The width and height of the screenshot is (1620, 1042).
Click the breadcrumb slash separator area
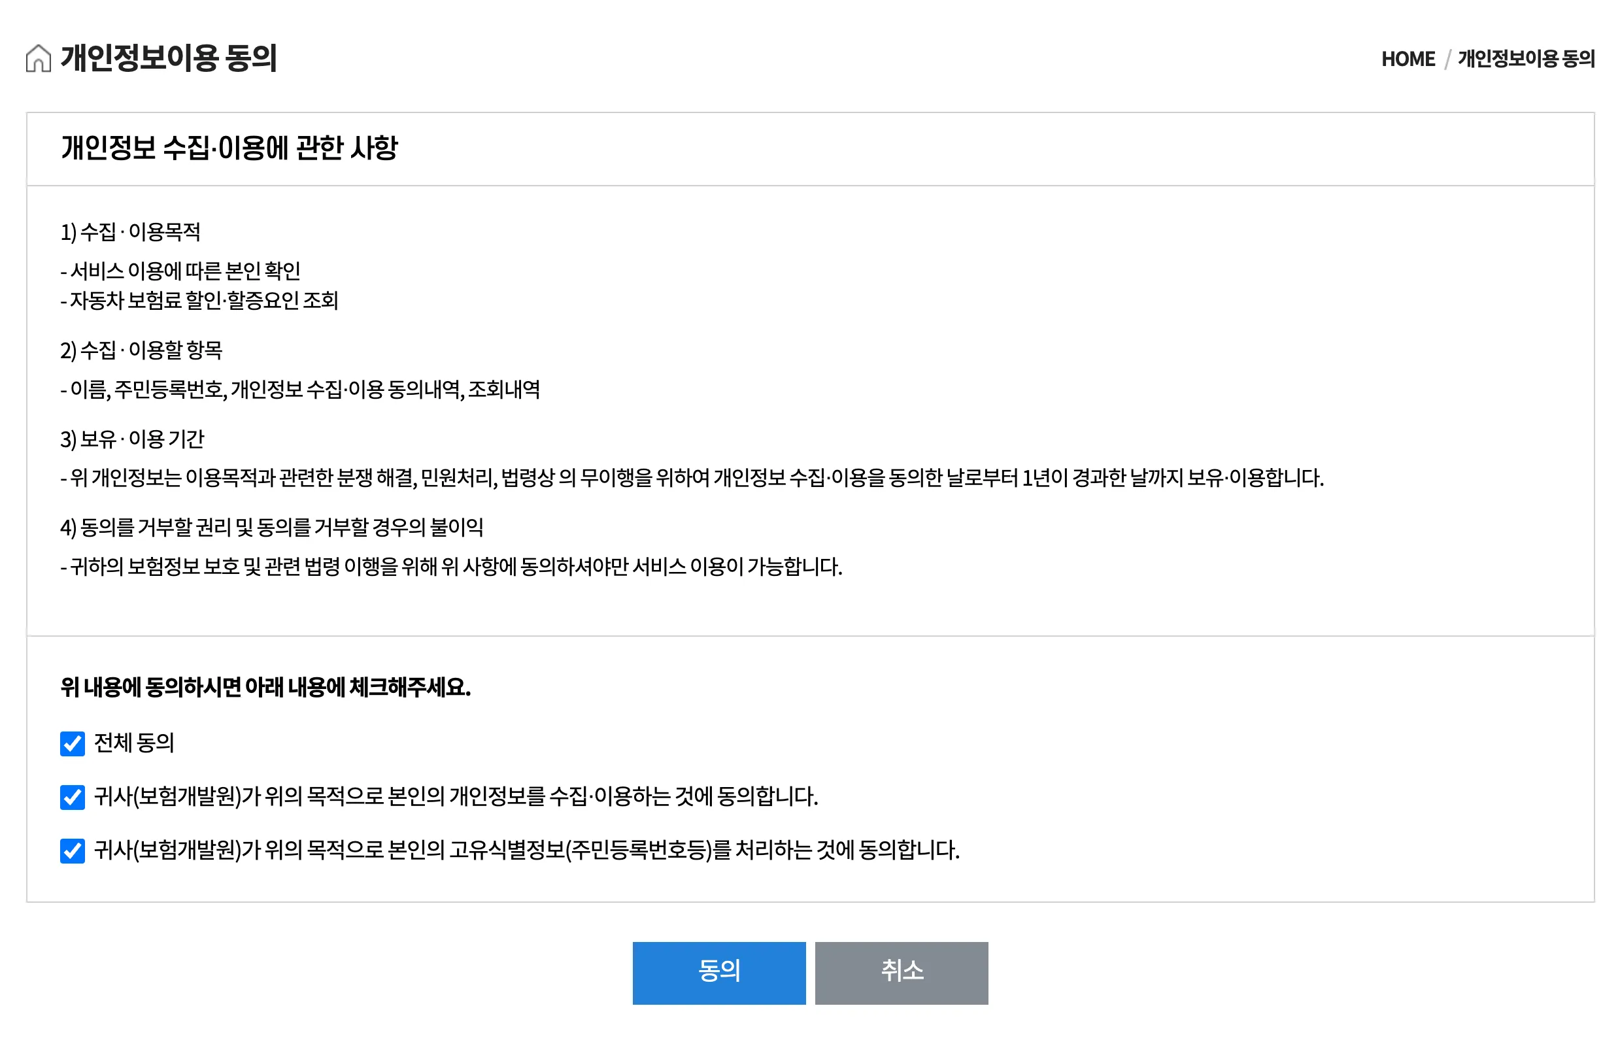(1448, 59)
